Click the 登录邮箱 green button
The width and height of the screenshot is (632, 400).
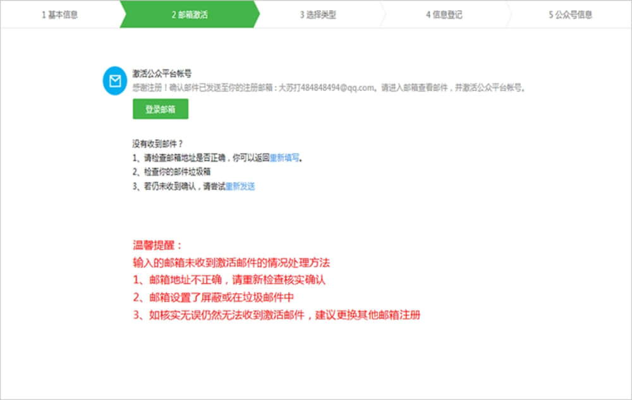pos(160,109)
